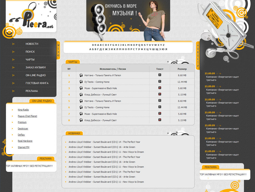Go to ЗАКАЗ МУЗЫКИ menu item
This screenshot has height=192, width=255.
tap(36, 67)
